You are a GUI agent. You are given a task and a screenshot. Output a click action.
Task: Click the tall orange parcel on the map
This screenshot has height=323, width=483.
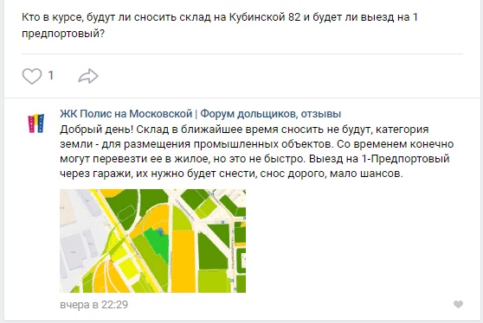183,261
